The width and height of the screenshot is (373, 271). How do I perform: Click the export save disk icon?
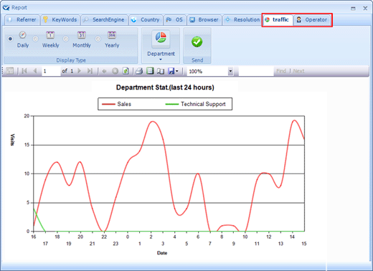click(171, 71)
